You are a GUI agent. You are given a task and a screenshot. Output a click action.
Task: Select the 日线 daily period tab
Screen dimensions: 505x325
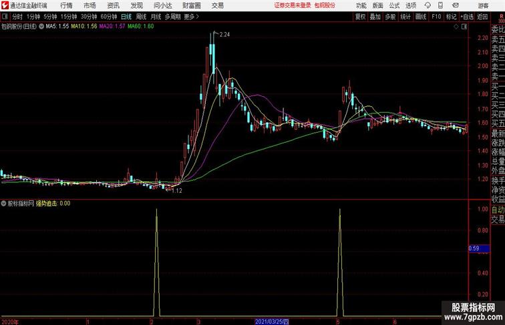126,17
